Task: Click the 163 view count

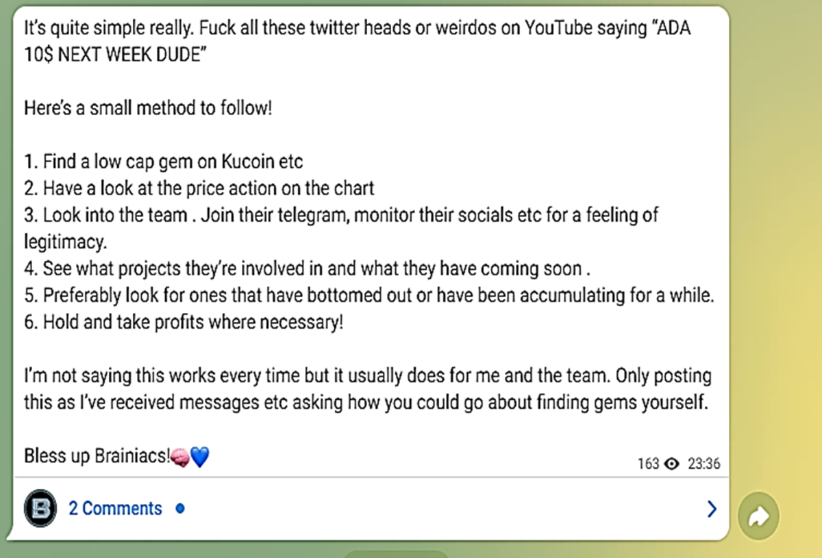Action: 648,464
